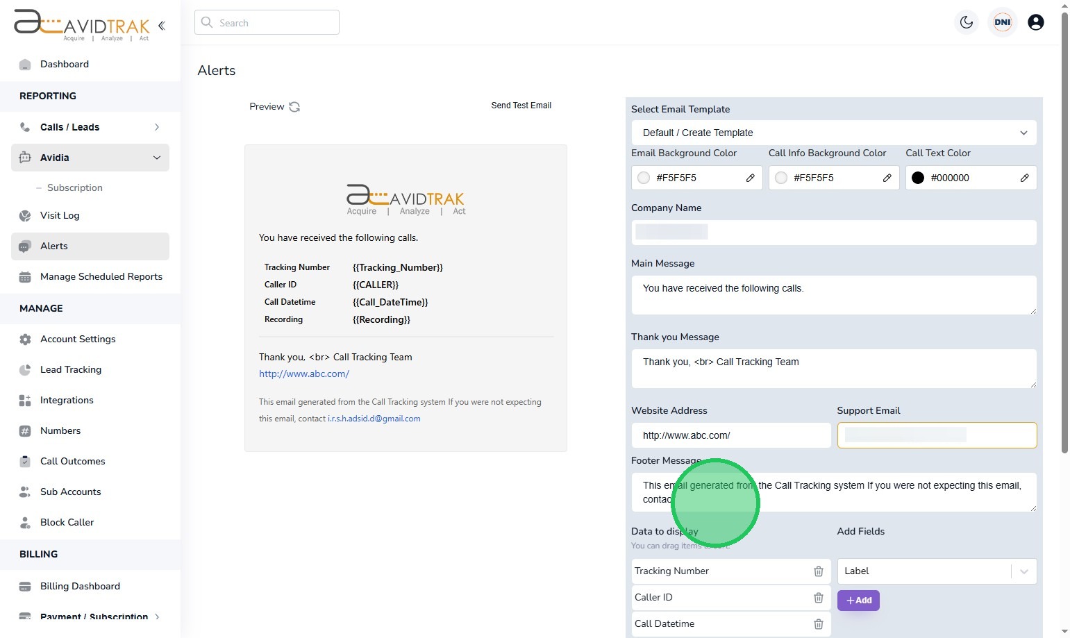Click the preview refresh icon
Image resolution: width=1070 pixels, height=638 pixels.
pos(294,107)
